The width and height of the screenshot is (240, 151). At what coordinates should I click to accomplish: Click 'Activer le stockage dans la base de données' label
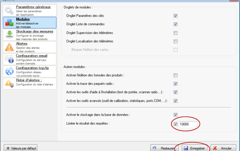tap(98, 115)
